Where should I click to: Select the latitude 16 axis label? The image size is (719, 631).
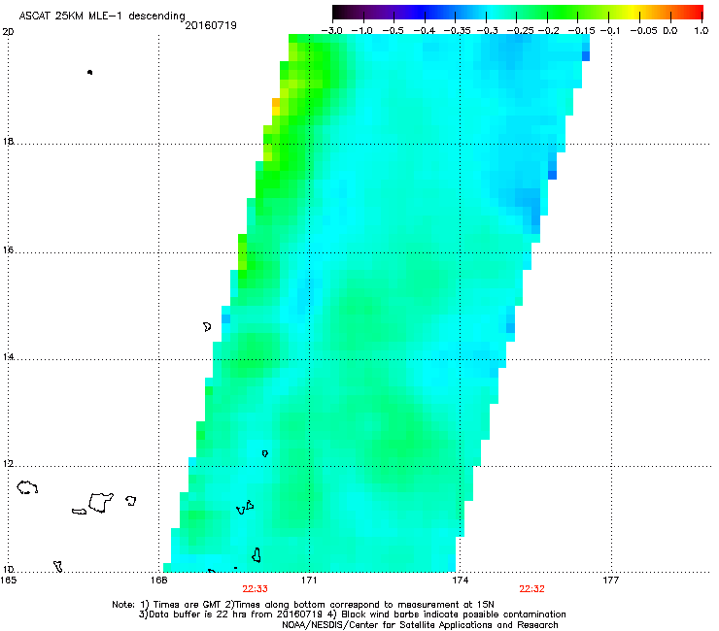pyautogui.click(x=8, y=250)
